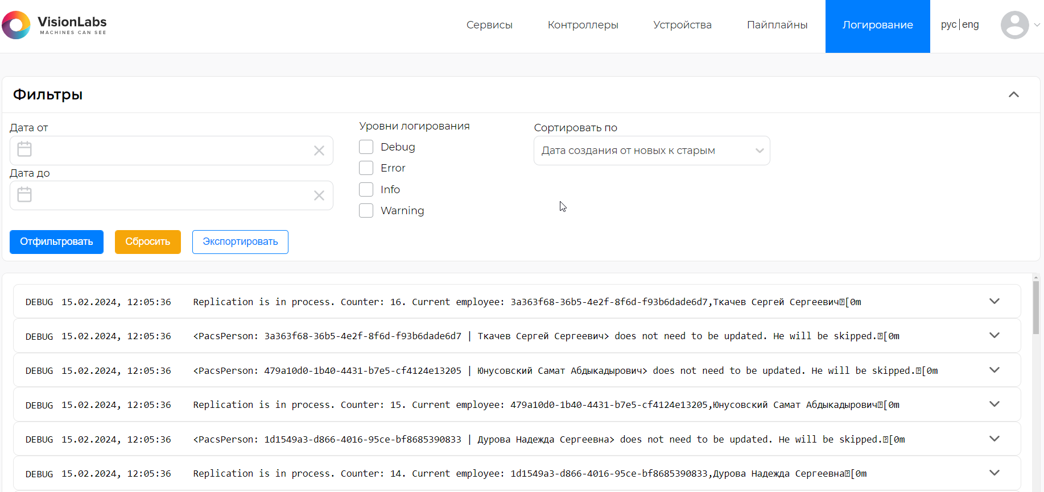
Task: Click DEBUG label of Counter: 14 row
Action: click(39, 474)
